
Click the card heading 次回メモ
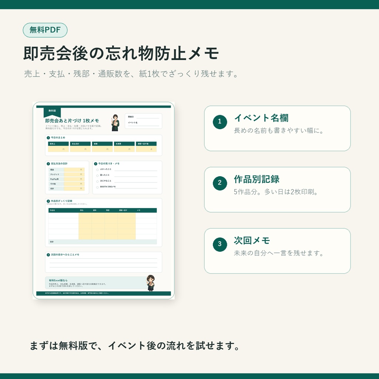(x=252, y=241)
